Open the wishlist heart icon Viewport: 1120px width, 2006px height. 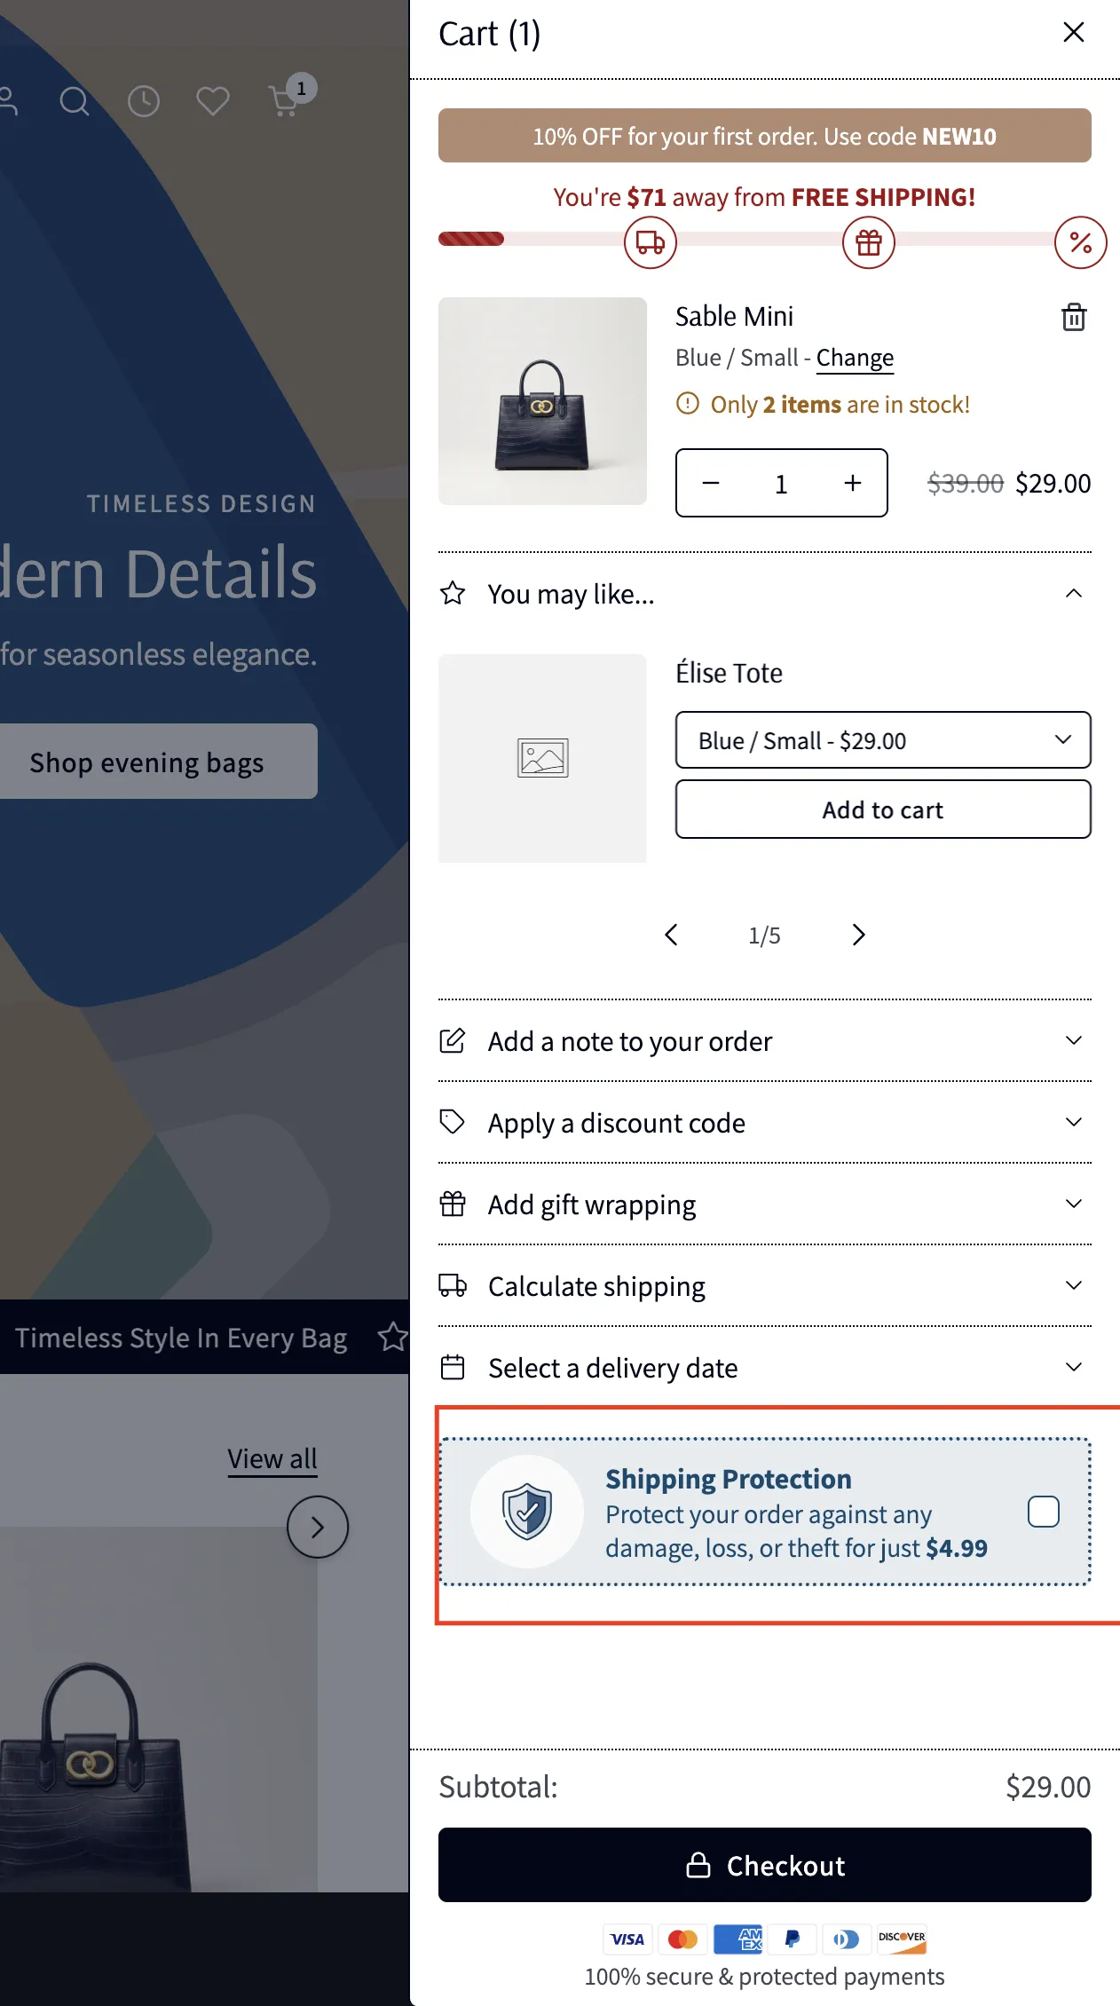[213, 101]
